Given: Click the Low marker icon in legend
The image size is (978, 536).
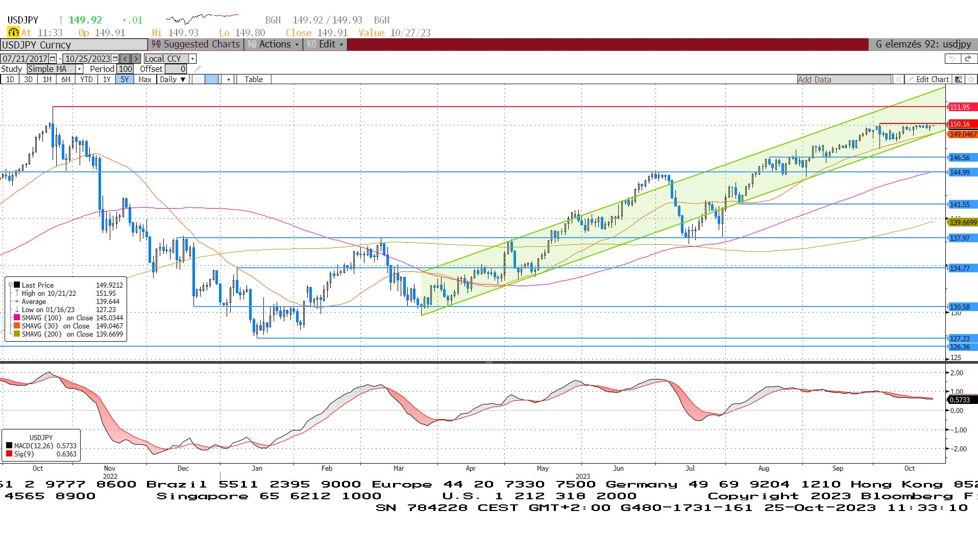Looking at the screenshot, I should pyautogui.click(x=17, y=310).
